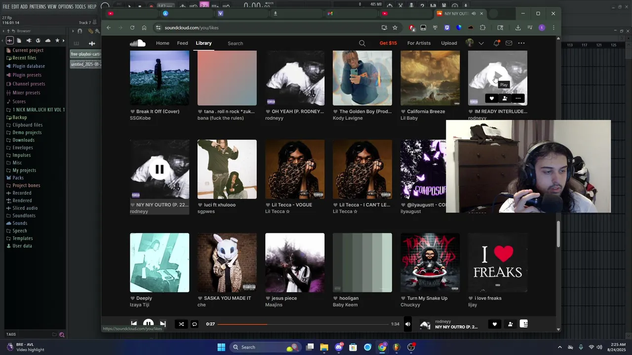Expand the profile avatar dropdown chevron

pos(481,43)
